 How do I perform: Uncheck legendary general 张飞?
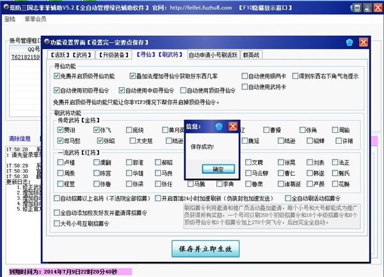click(x=97, y=130)
